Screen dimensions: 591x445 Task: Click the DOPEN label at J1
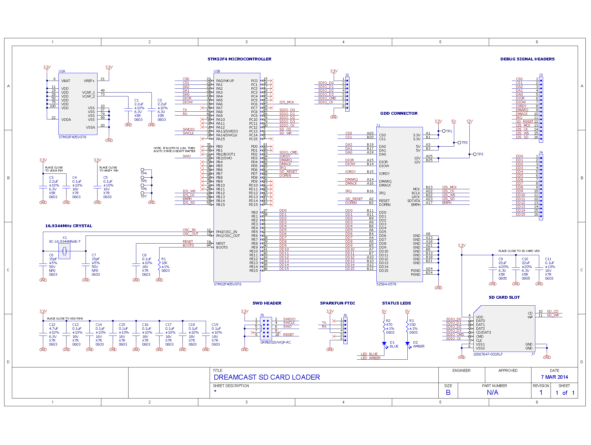[x=351, y=203]
